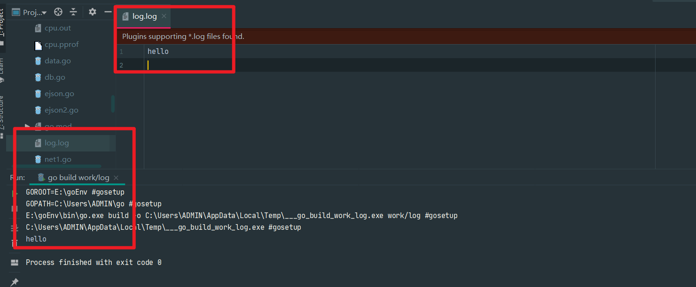Click the Project tree vertical scrollbar

pyautogui.click(x=113, y=104)
